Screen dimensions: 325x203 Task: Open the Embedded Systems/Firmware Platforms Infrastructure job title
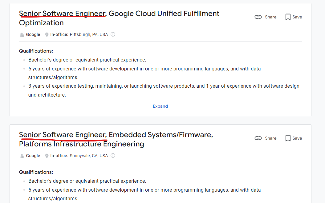click(116, 139)
